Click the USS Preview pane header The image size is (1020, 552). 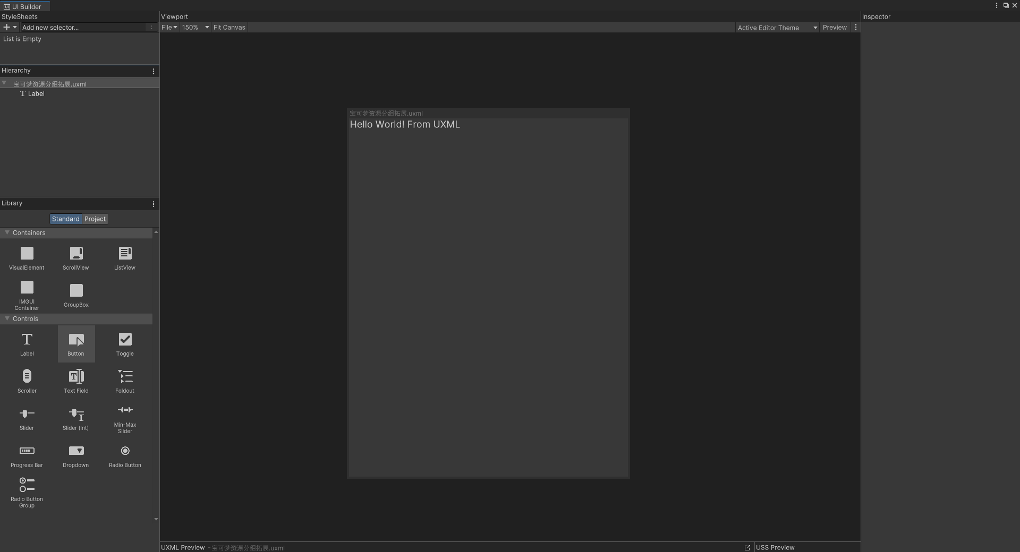[775, 548]
